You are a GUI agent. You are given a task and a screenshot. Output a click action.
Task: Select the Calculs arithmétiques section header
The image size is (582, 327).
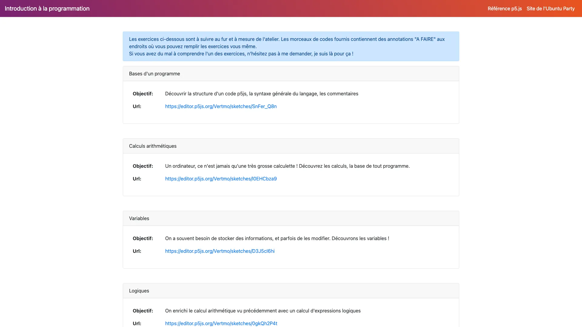[x=152, y=146]
